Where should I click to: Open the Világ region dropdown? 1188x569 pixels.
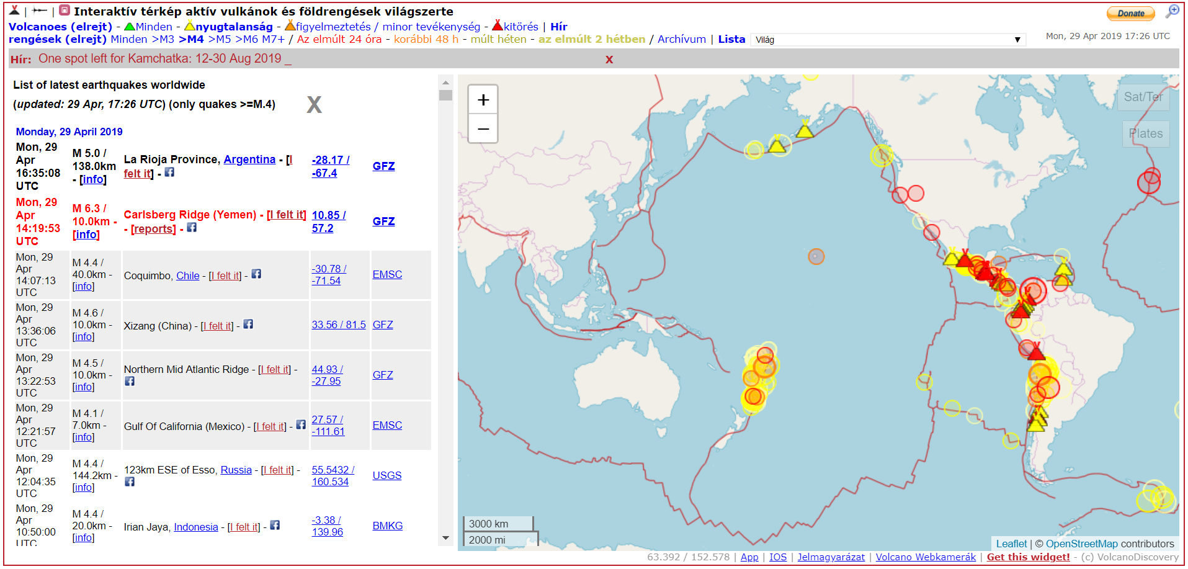pos(887,40)
